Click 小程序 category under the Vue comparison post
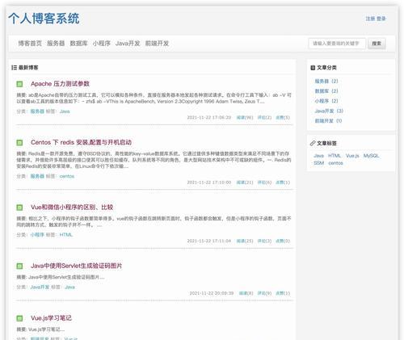 37,235
